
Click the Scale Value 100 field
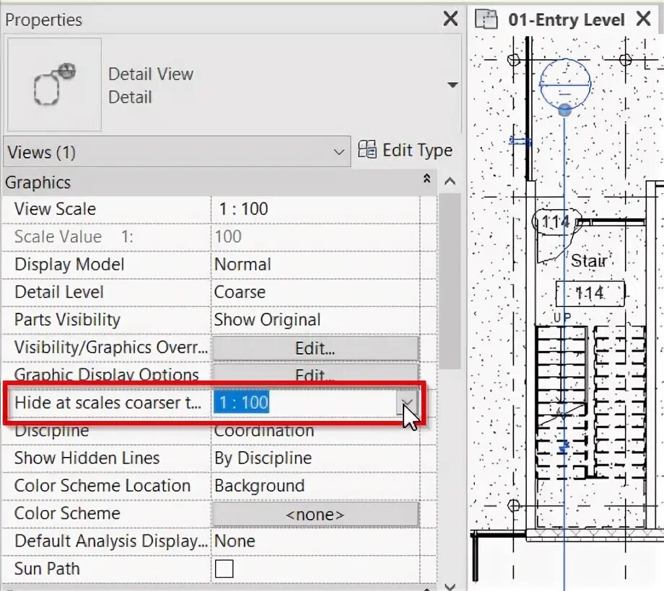pyautogui.click(x=315, y=236)
